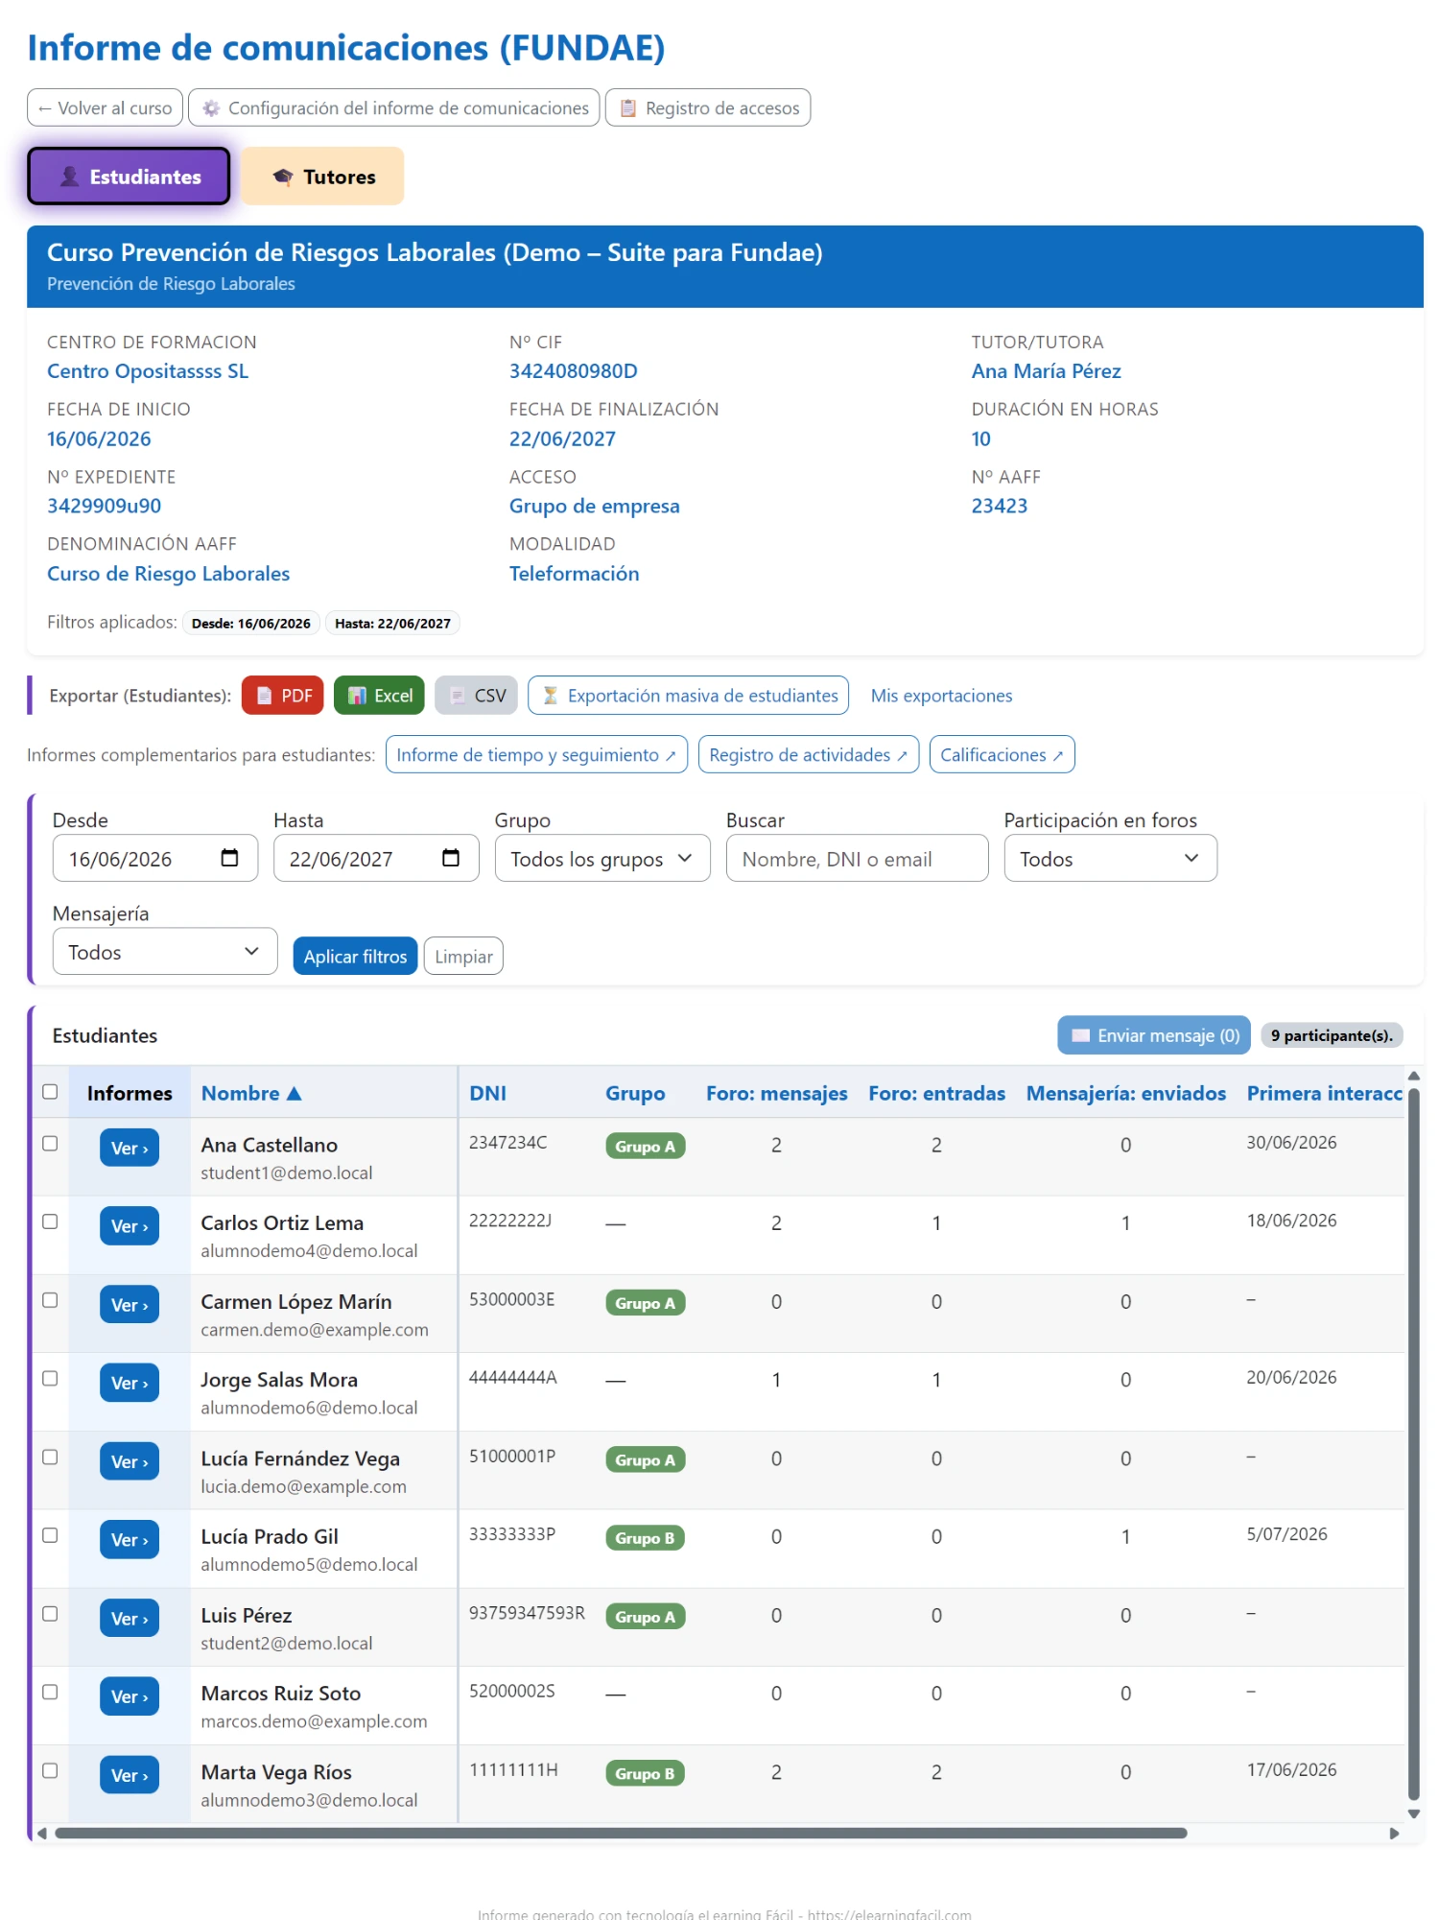
Task: Open Registro de accesos clipboard button
Action: coord(708,108)
